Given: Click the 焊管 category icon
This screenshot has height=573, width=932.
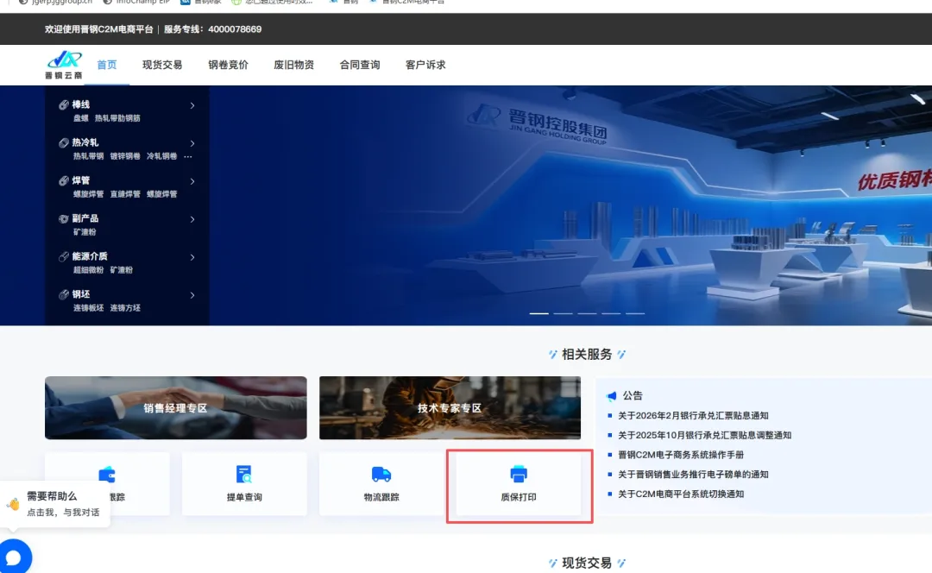Looking at the screenshot, I should [x=64, y=180].
